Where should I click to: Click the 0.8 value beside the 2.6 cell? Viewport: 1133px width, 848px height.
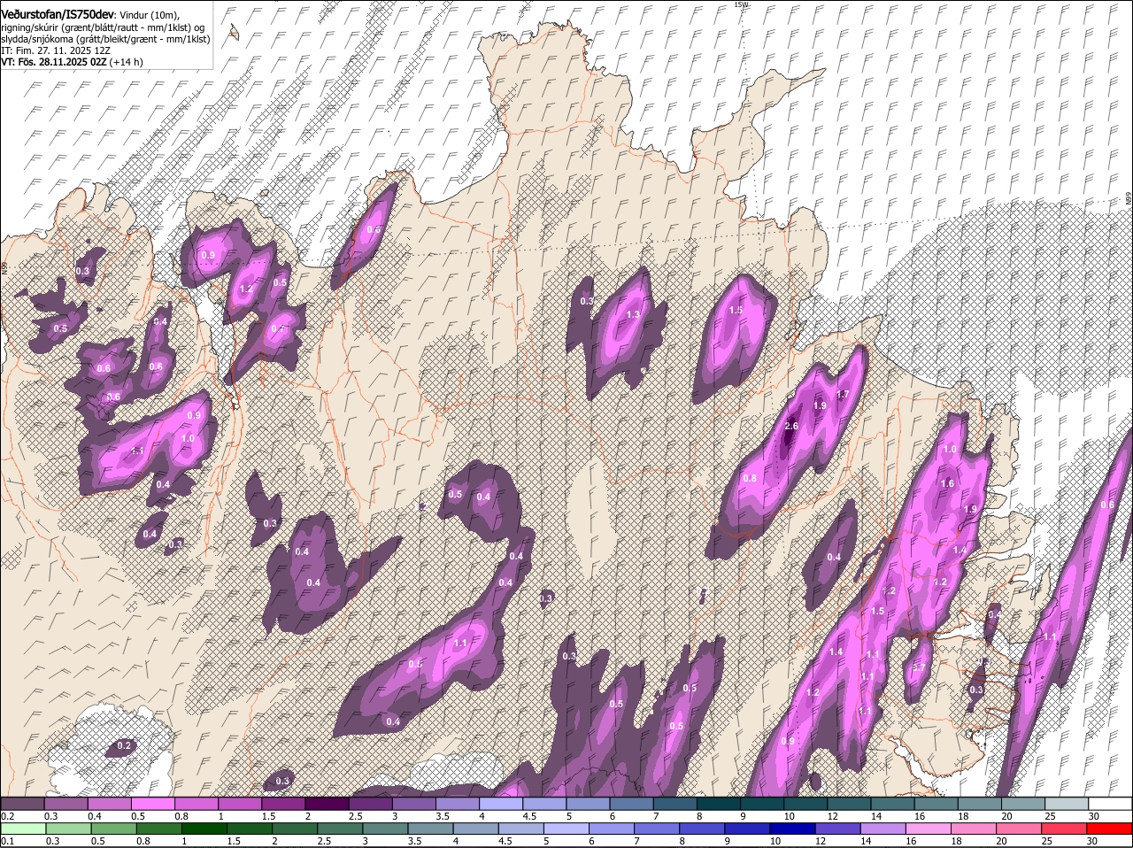[x=750, y=478]
